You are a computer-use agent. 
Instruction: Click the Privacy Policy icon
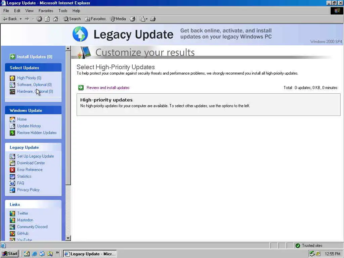[12, 190]
